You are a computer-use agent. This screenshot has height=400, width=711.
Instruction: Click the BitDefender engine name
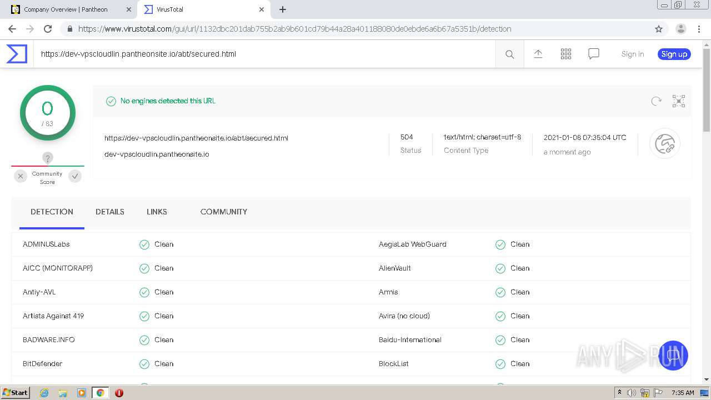point(43,364)
